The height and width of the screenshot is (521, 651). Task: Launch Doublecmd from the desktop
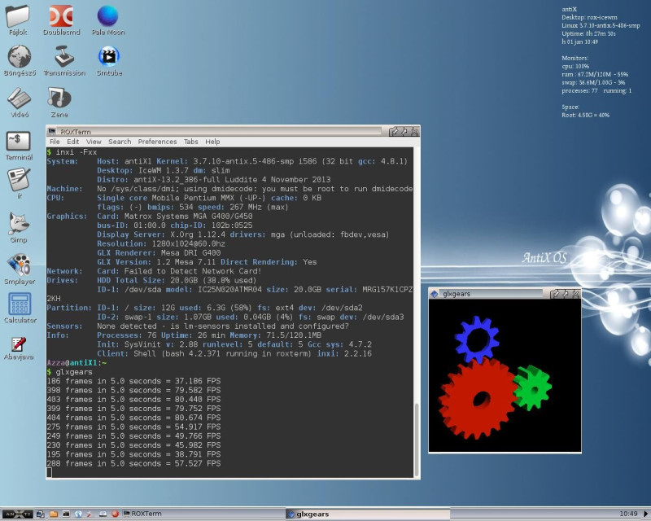tap(62, 16)
